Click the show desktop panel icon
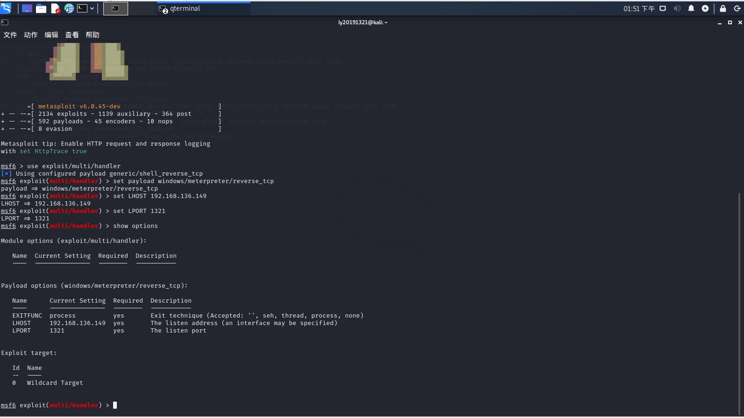Viewport: 744px width, 418px height. coord(27,8)
